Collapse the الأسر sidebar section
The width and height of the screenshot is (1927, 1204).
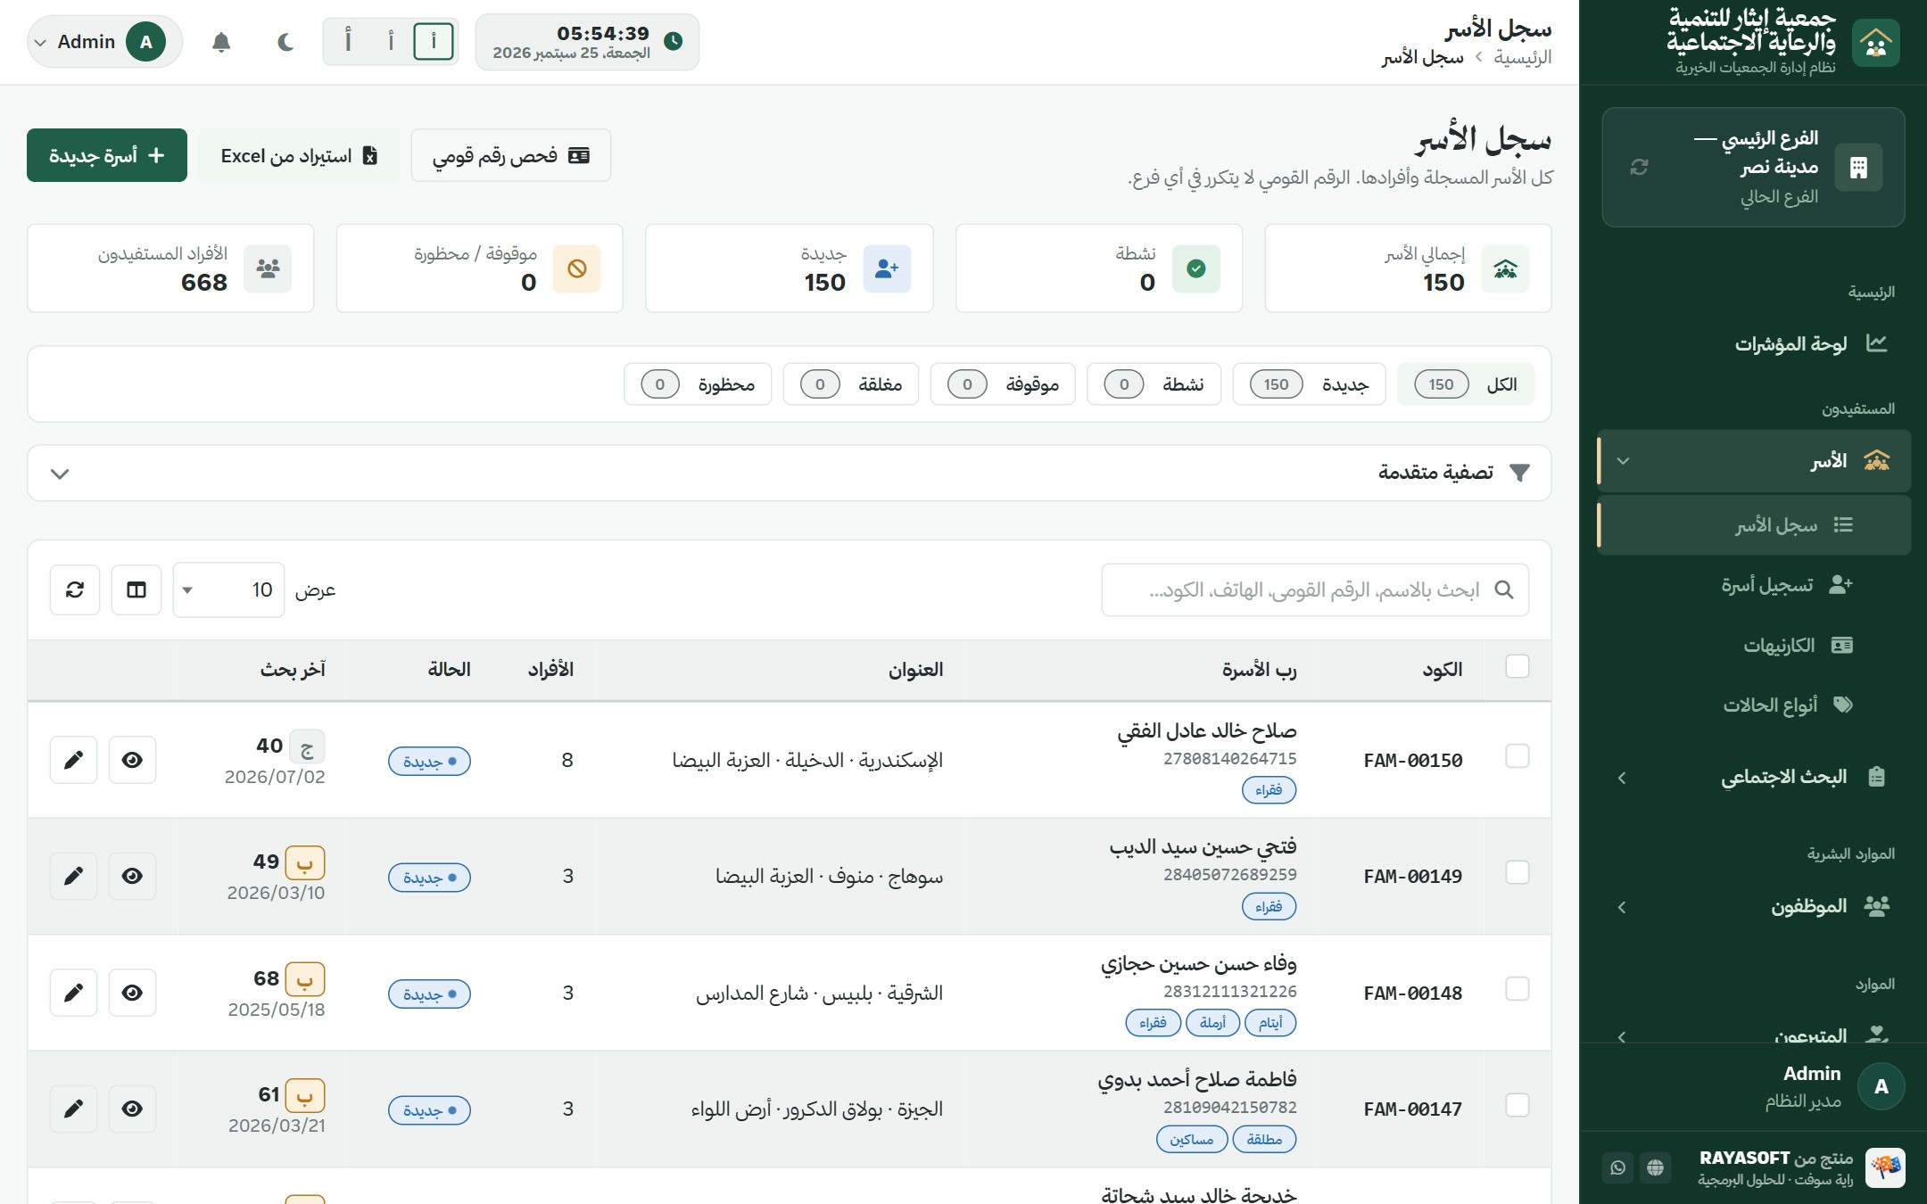pos(1754,461)
